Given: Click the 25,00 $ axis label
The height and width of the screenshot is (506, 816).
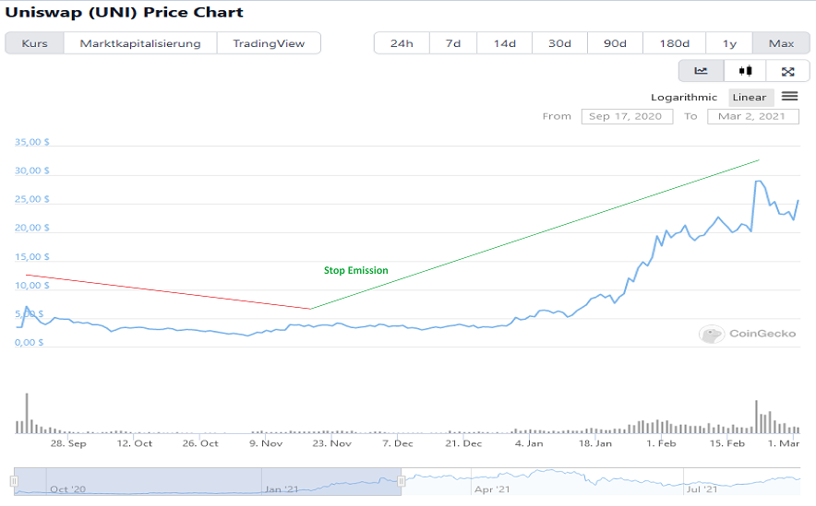Looking at the screenshot, I should pos(31,199).
